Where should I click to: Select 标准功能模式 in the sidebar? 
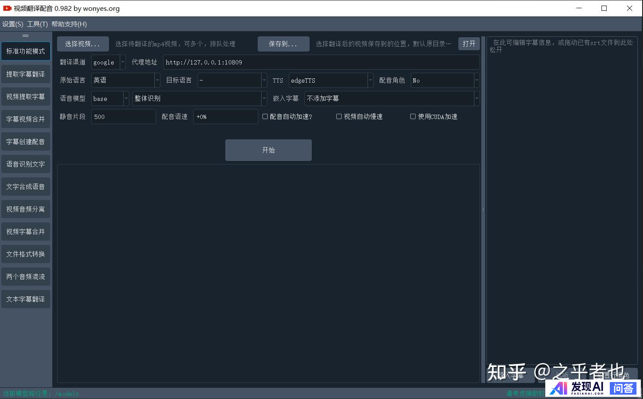26,51
